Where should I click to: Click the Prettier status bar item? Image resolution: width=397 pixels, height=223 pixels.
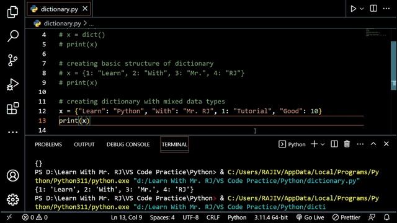346,217
